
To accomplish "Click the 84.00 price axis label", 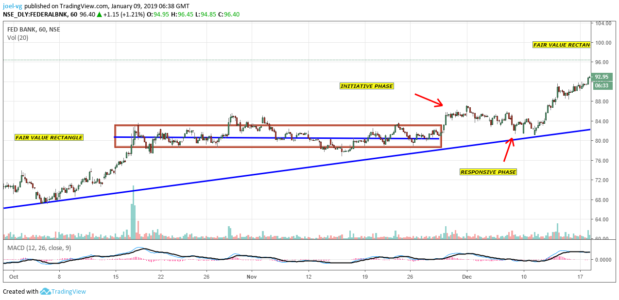I will click(x=602, y=121).
